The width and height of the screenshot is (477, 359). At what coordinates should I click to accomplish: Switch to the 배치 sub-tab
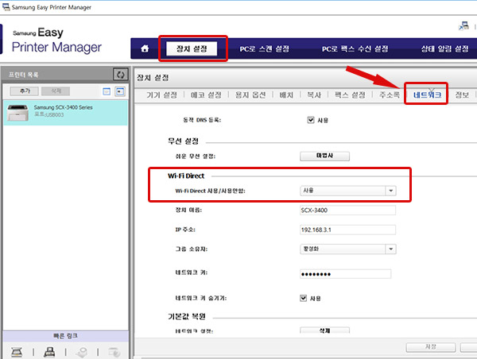(286, 95)
